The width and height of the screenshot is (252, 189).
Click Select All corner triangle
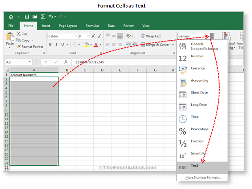7,70
